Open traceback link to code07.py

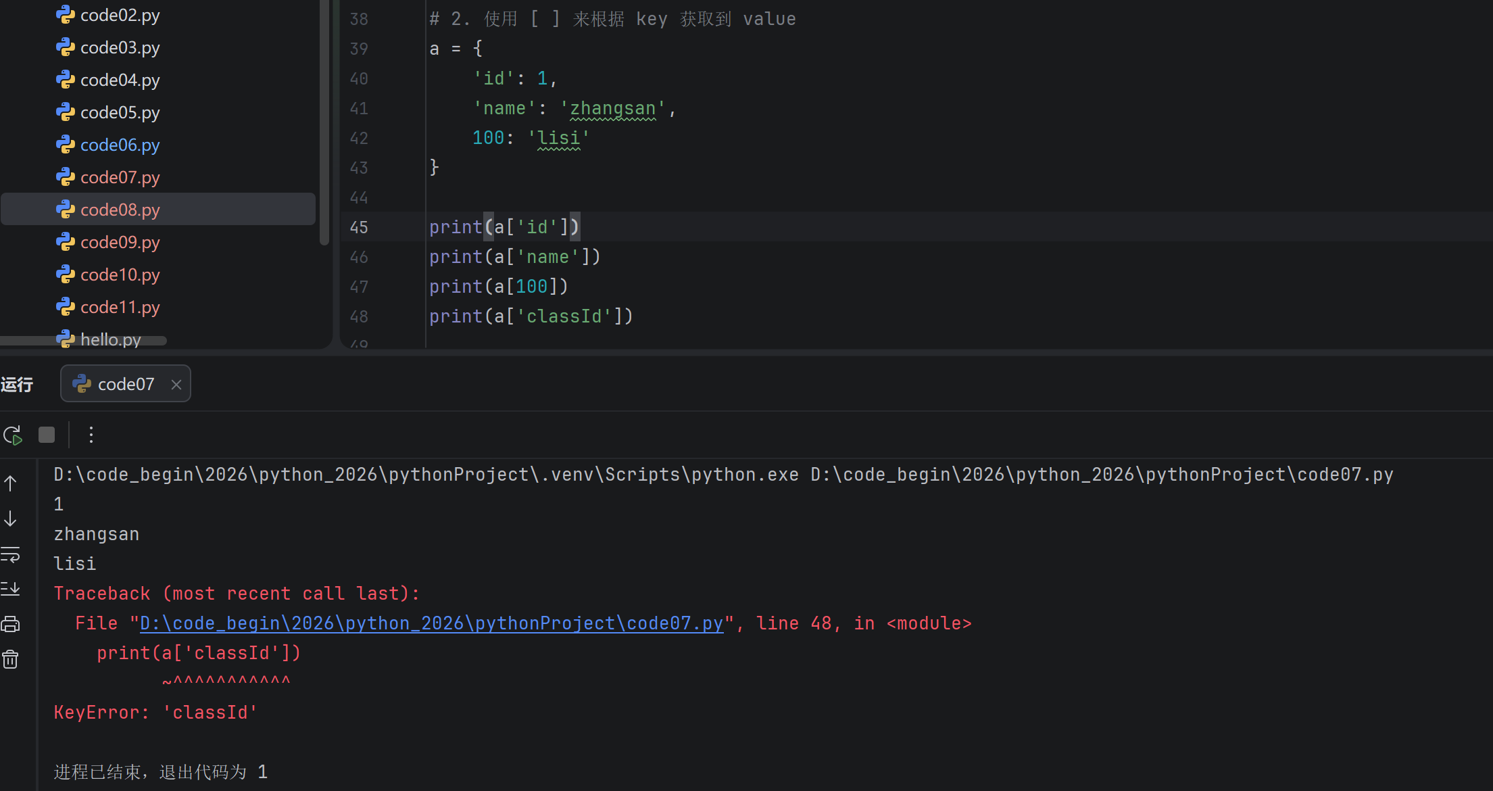(x=431, y=623)
